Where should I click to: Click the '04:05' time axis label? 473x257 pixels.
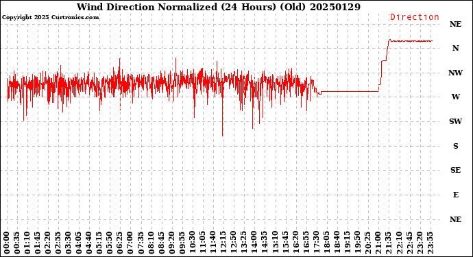[79, 243]
